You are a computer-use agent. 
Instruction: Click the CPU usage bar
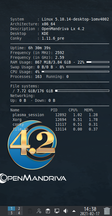pyautogui.click(x=75, y=72)
